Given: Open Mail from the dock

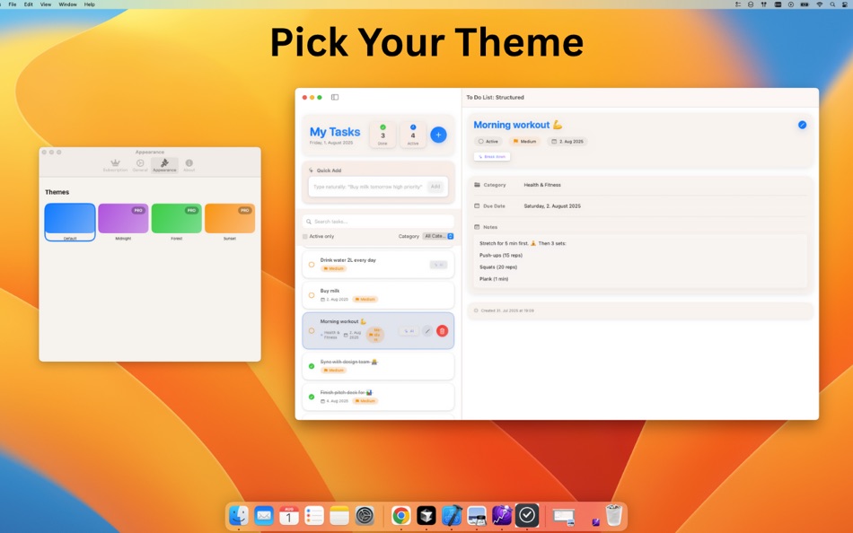Looking at the screenshot, I should (264, 516).
